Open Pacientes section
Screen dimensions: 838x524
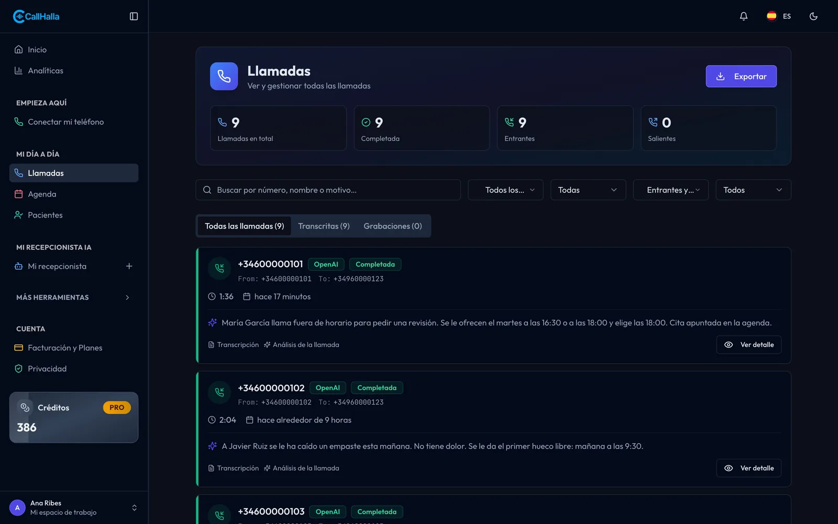coord(74,215)
